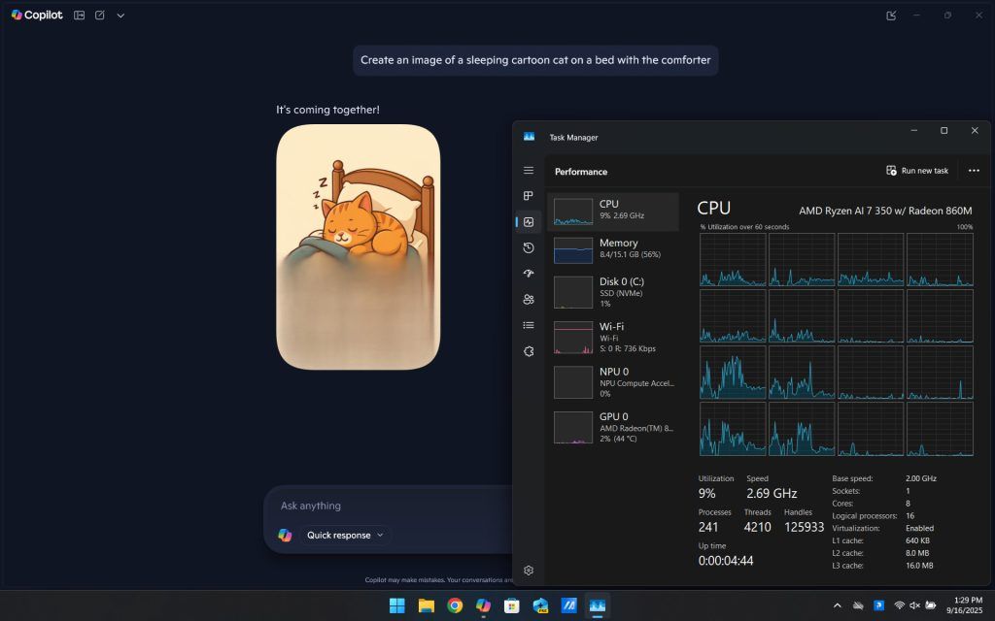995x621 pixels.
Task: Click the prompt bubble about sleeping cartoon cat
Action: [x=535, y=60]
